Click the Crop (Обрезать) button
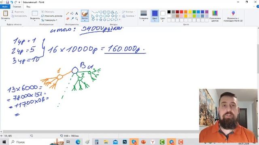 click(x=48, y=12)
